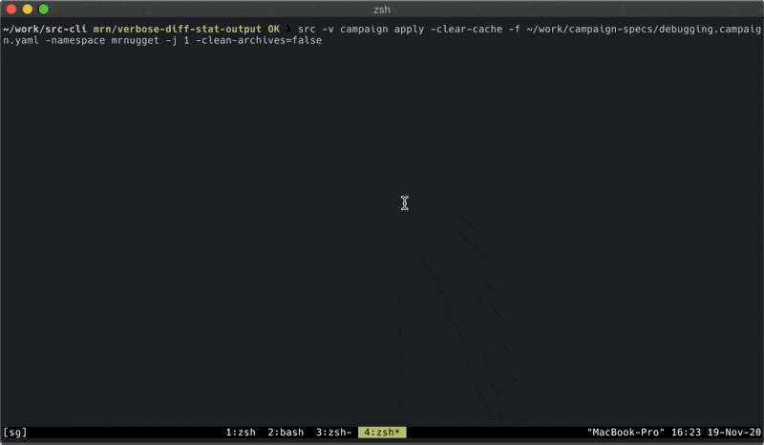The width and height of the screenshot is (764, 445).
Task: Click the red close window button
Action: coord(11,10)
